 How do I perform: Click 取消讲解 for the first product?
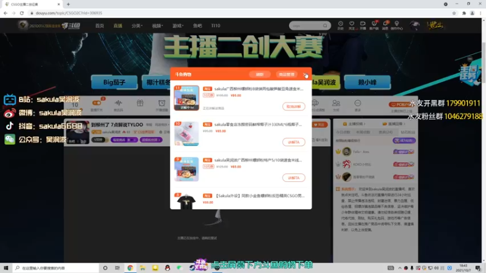pos(293,107)
